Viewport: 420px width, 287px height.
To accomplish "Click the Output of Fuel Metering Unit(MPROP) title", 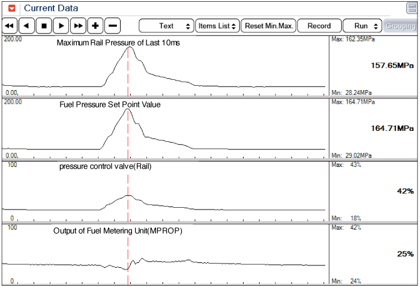I will click(118, 231).
